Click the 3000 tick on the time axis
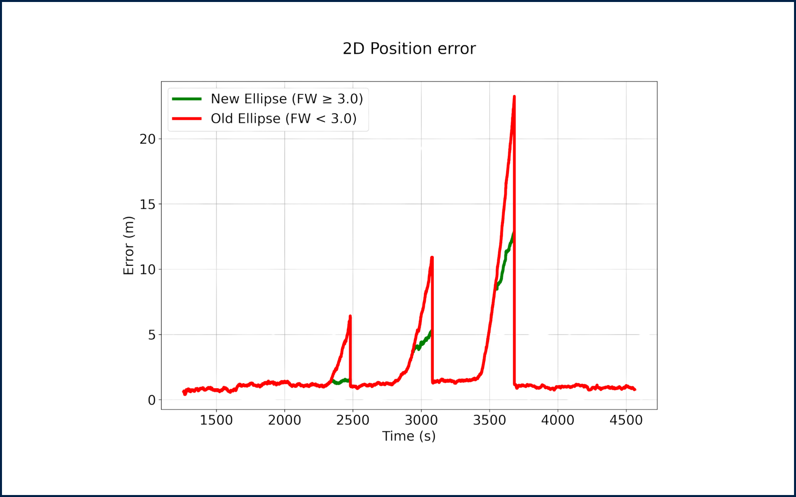The image size is (796, 497). click(421, 420)
